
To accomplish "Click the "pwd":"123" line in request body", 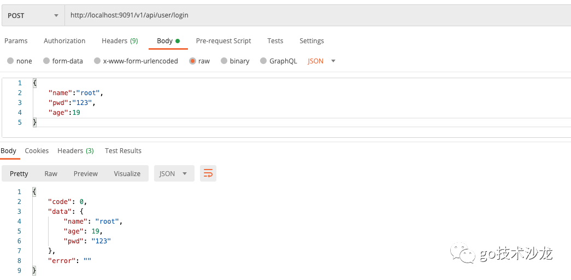I will tap(72, 103).
